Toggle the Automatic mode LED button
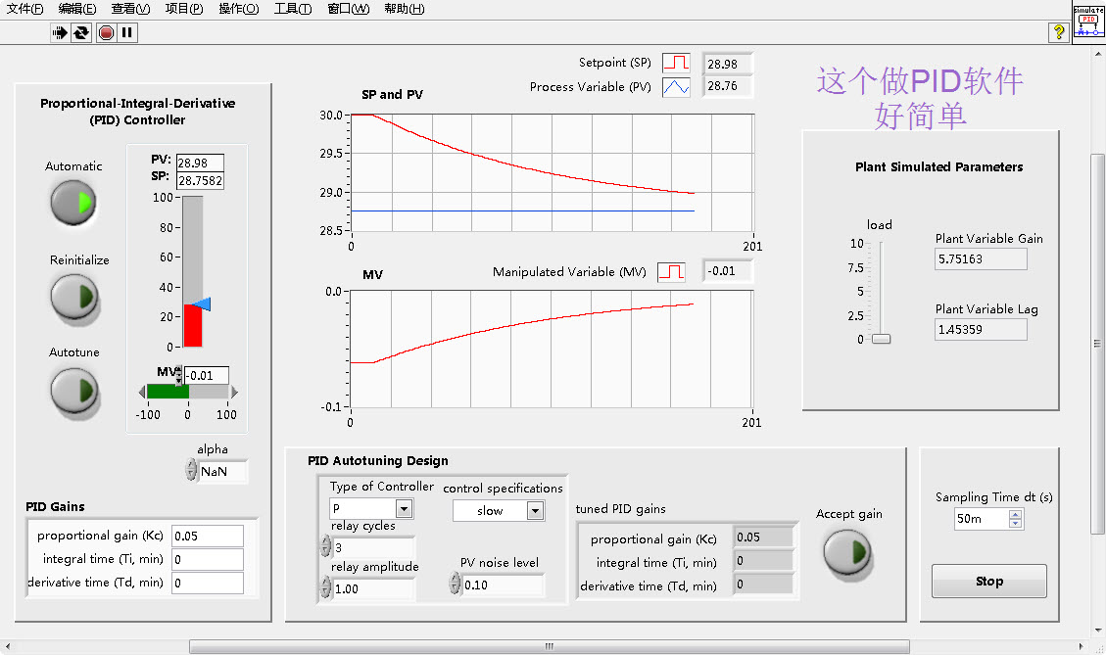 [x=73, y=203]
